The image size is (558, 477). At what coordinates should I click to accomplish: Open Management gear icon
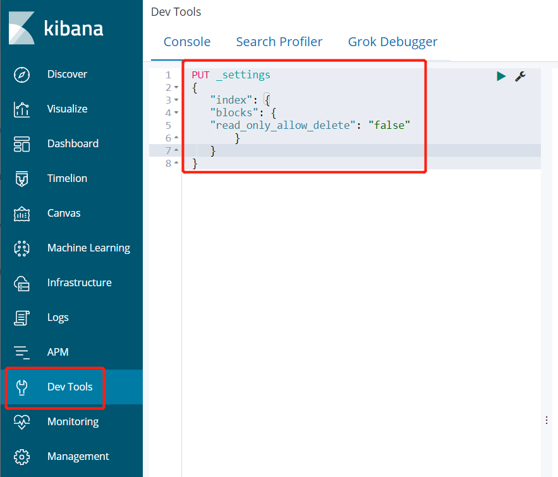point(21,457)
